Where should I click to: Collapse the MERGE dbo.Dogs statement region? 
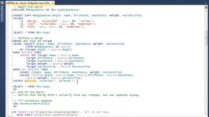click(x=12, y=41)
